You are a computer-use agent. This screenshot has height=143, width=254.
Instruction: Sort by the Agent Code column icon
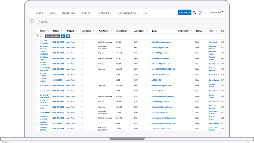147,31
